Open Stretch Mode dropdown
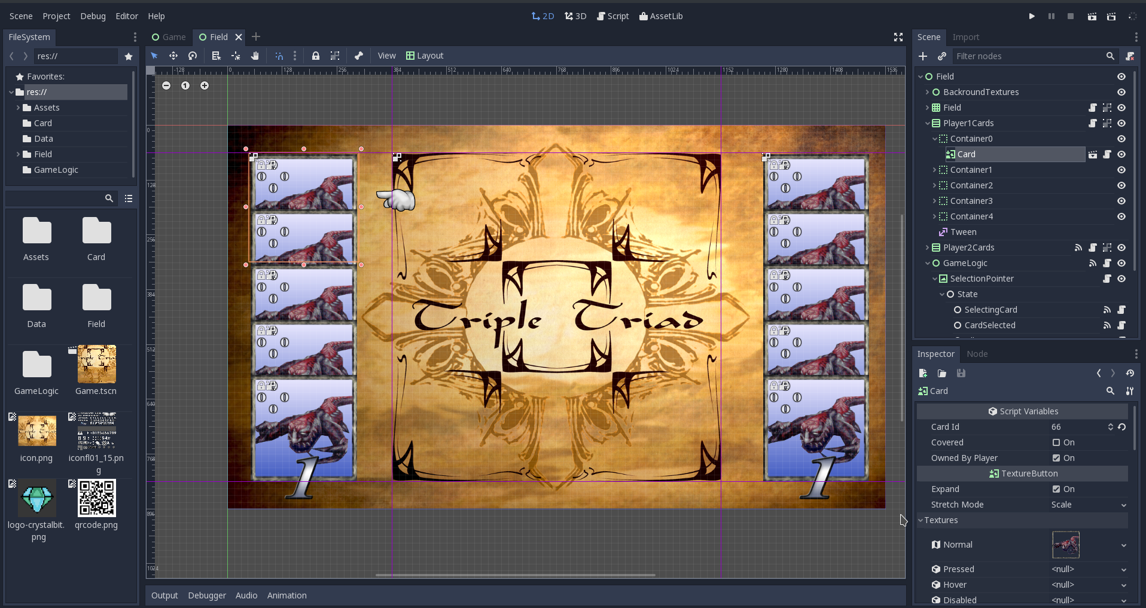This screenshot has height=608, width=1146. point(1089,505)
